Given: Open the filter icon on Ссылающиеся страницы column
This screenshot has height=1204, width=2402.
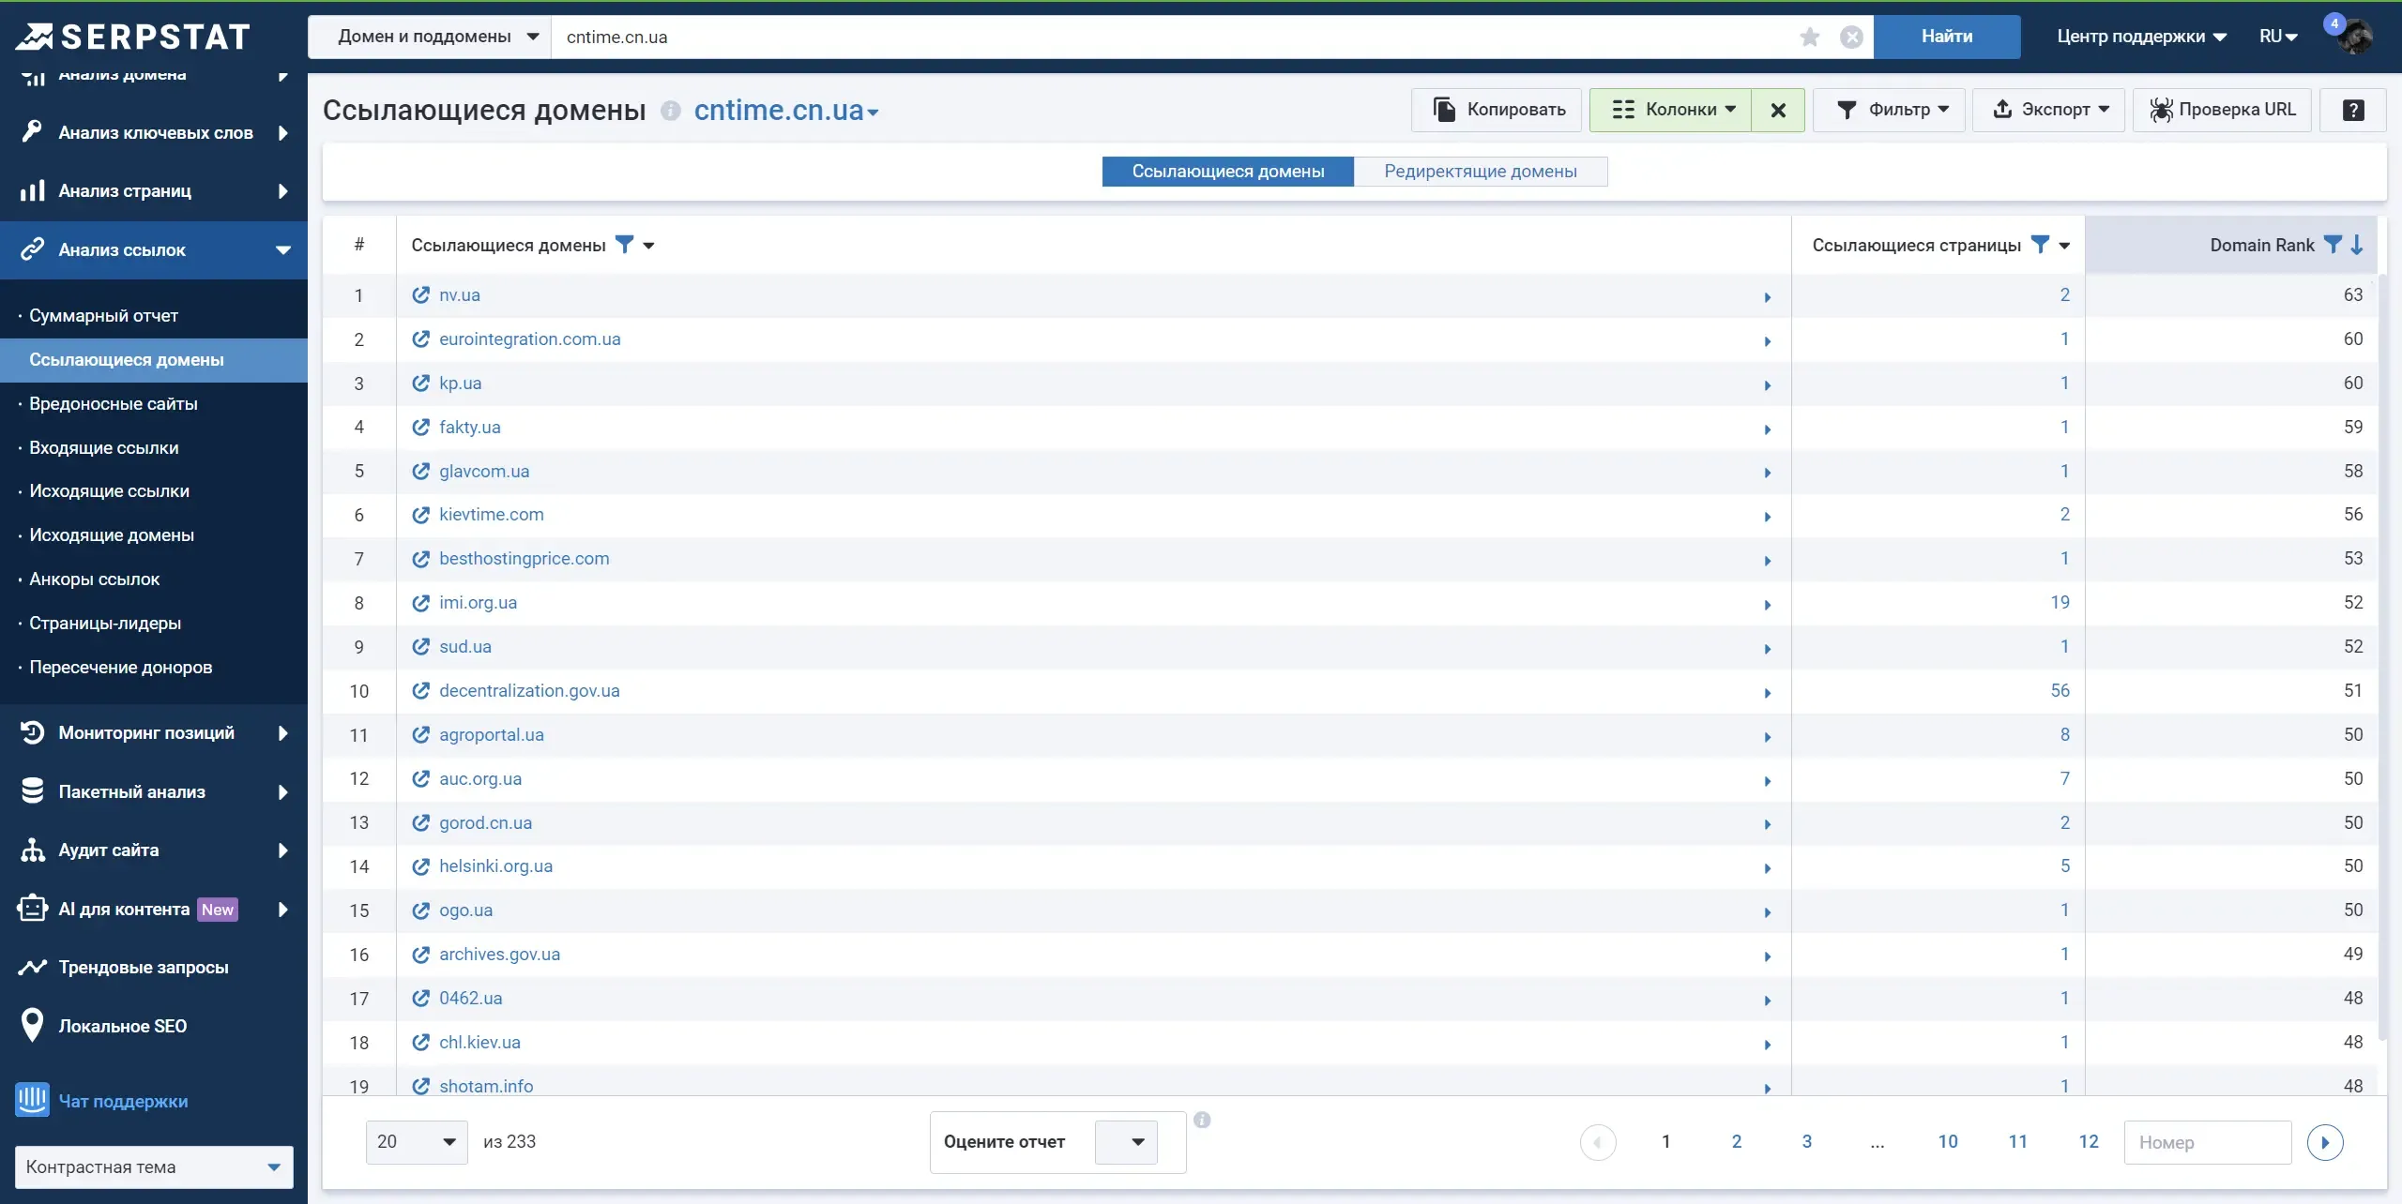Looking at the screenshot, I should click(x=2039, y=245).
